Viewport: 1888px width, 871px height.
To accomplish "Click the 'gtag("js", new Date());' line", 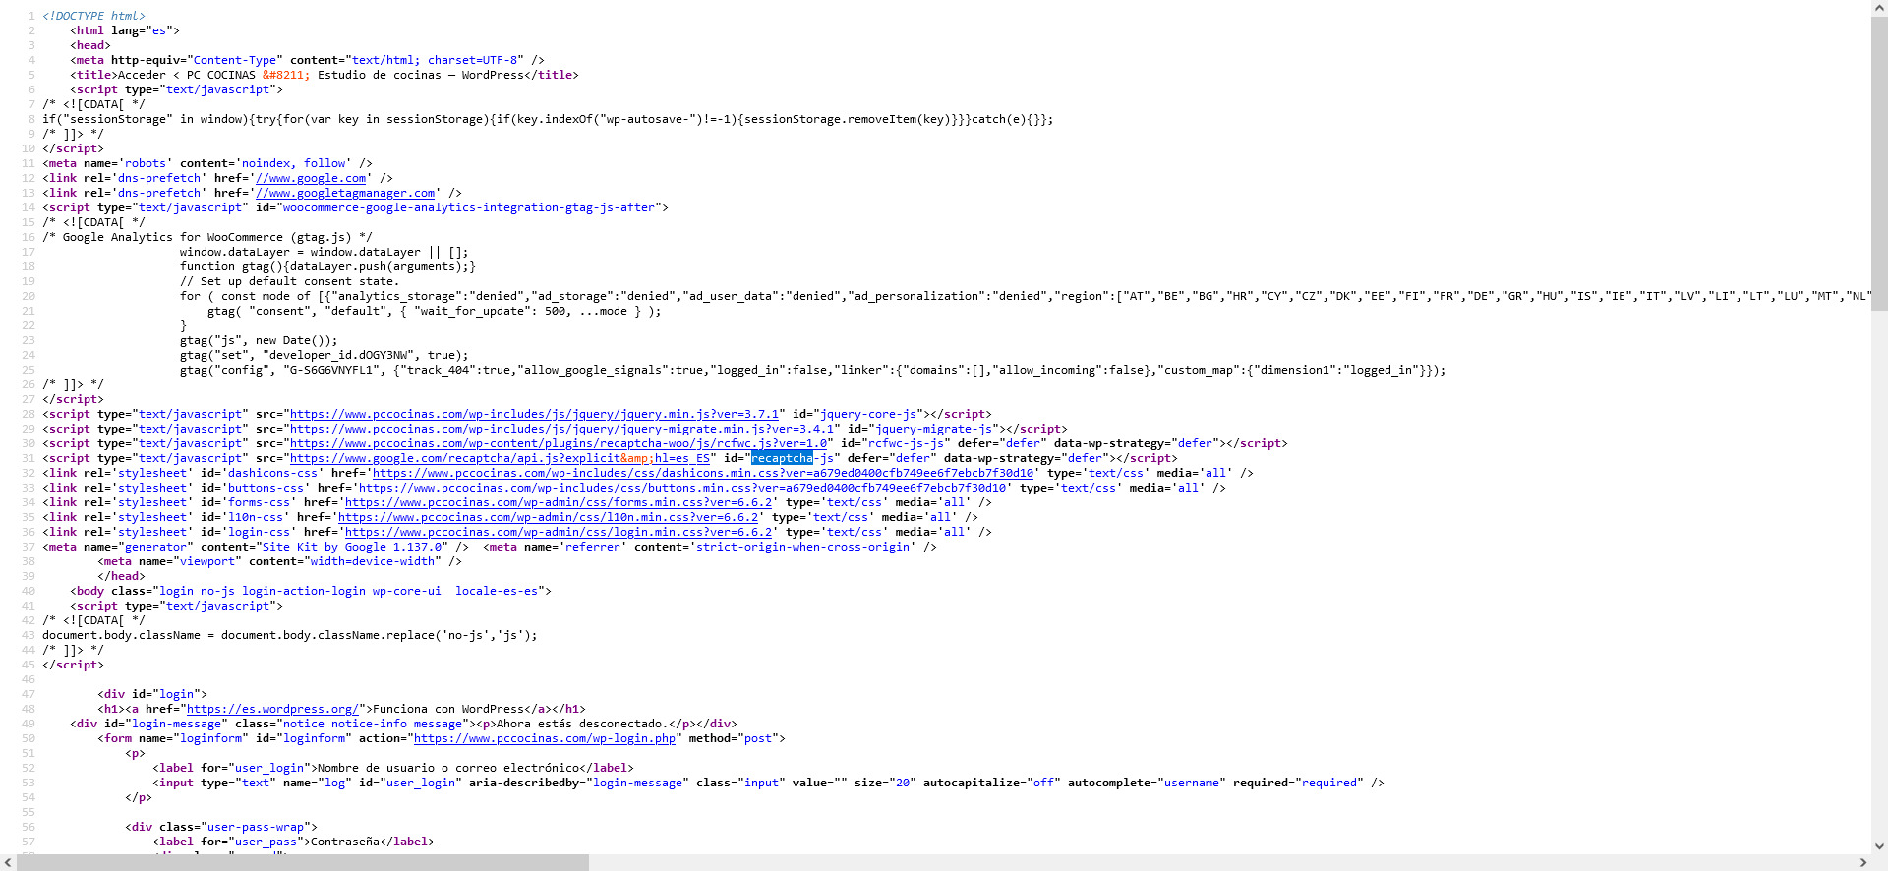I will point(259,340).
